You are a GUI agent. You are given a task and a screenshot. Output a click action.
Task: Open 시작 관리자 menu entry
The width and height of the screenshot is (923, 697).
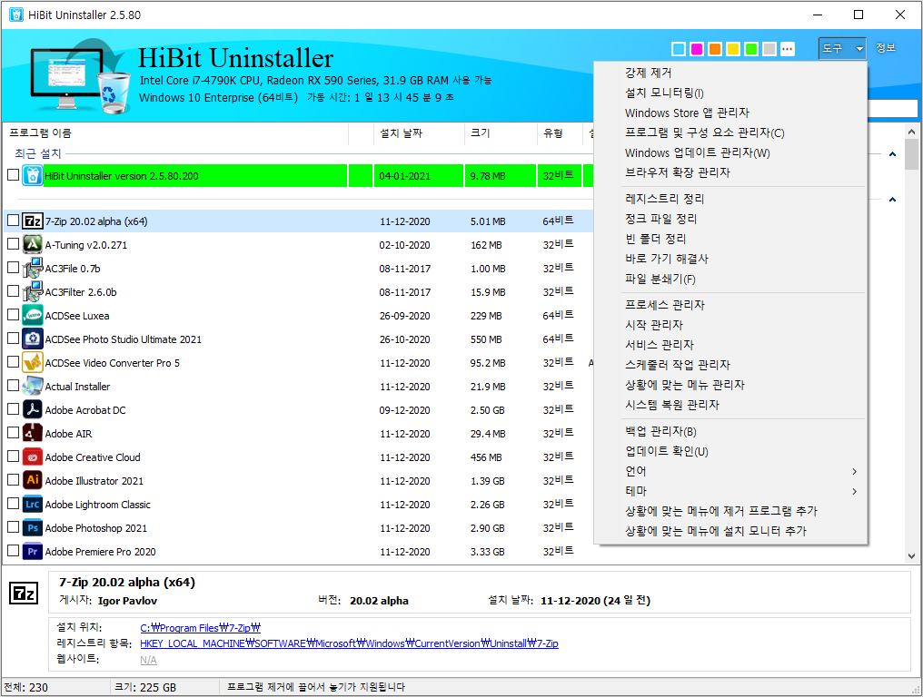click(730, 325)
